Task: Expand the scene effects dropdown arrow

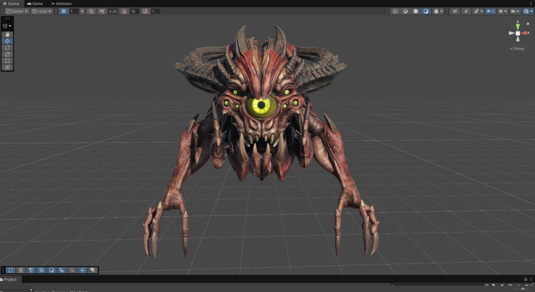Action: [481, 11]
